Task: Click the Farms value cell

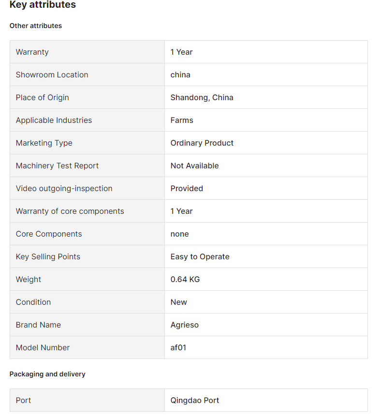Action: [x=266, y=120]
